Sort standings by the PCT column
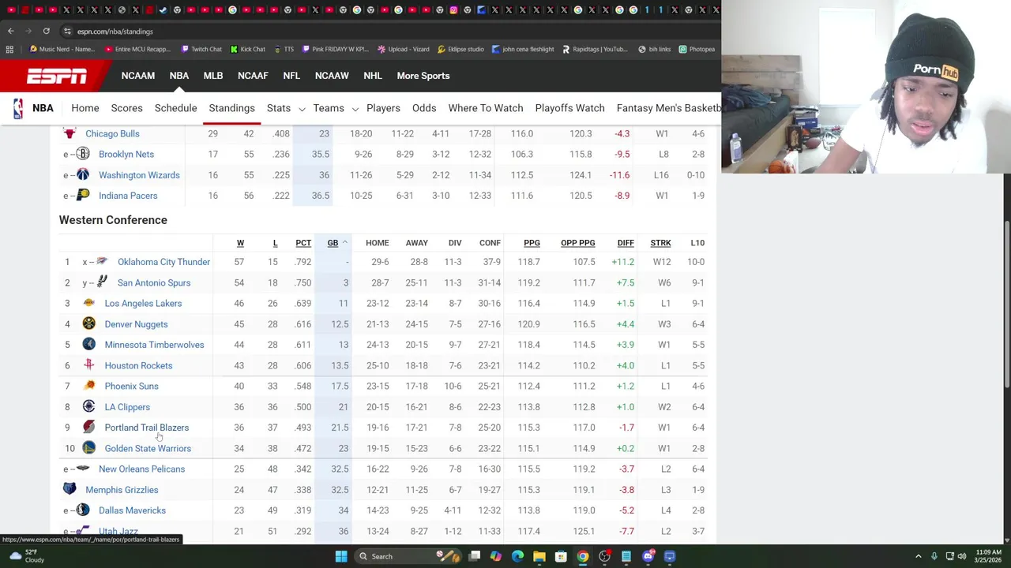 click(303, 243)
